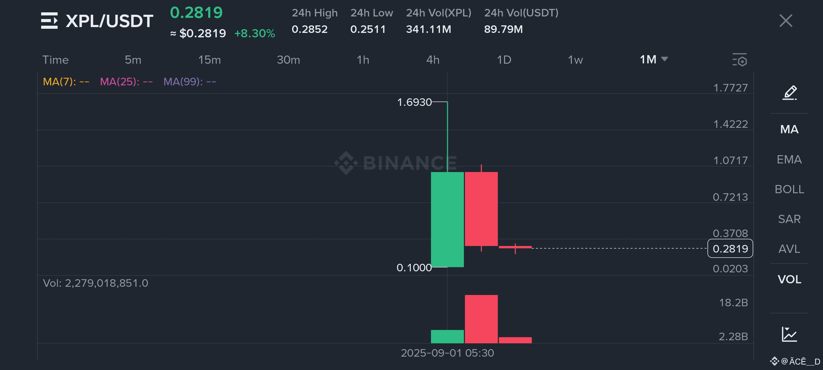The image size is (823, 370).
Task: Open chart settings icon
Action: coord(739,60)
